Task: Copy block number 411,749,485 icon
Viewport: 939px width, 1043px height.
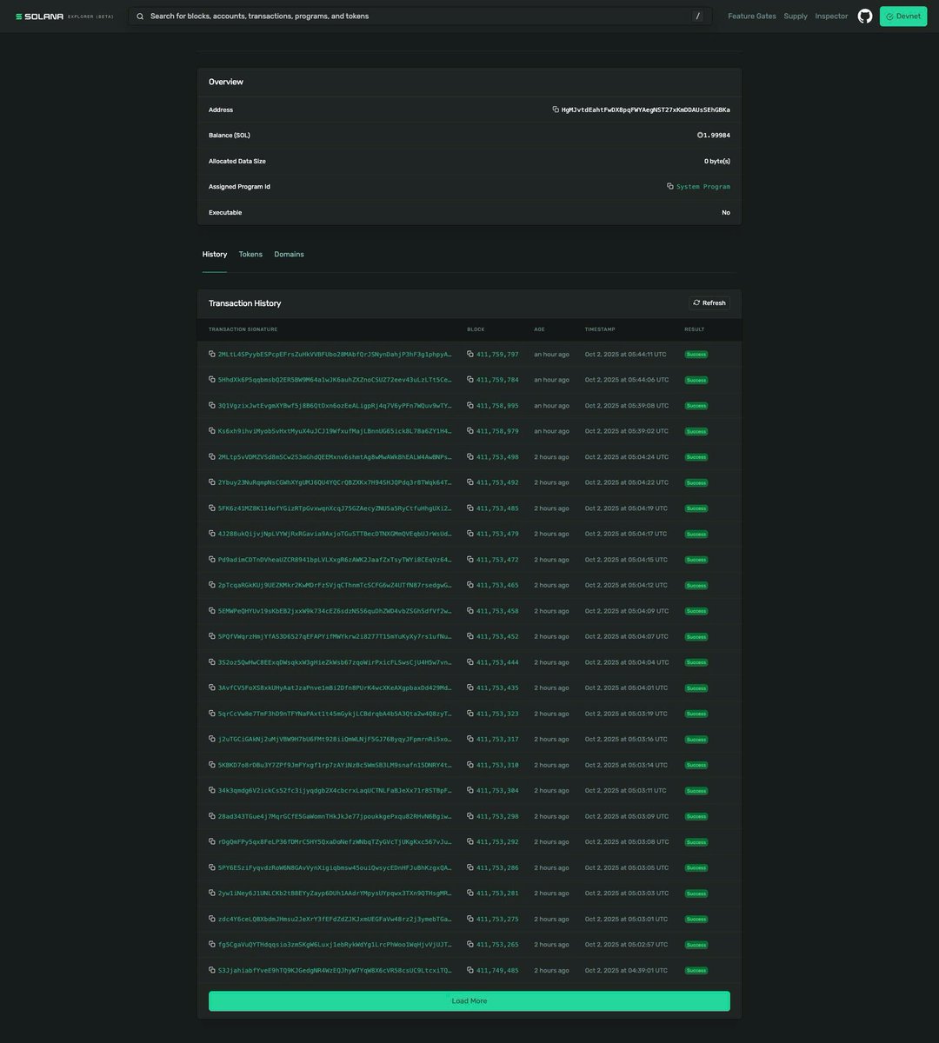Action: (470, 970)
